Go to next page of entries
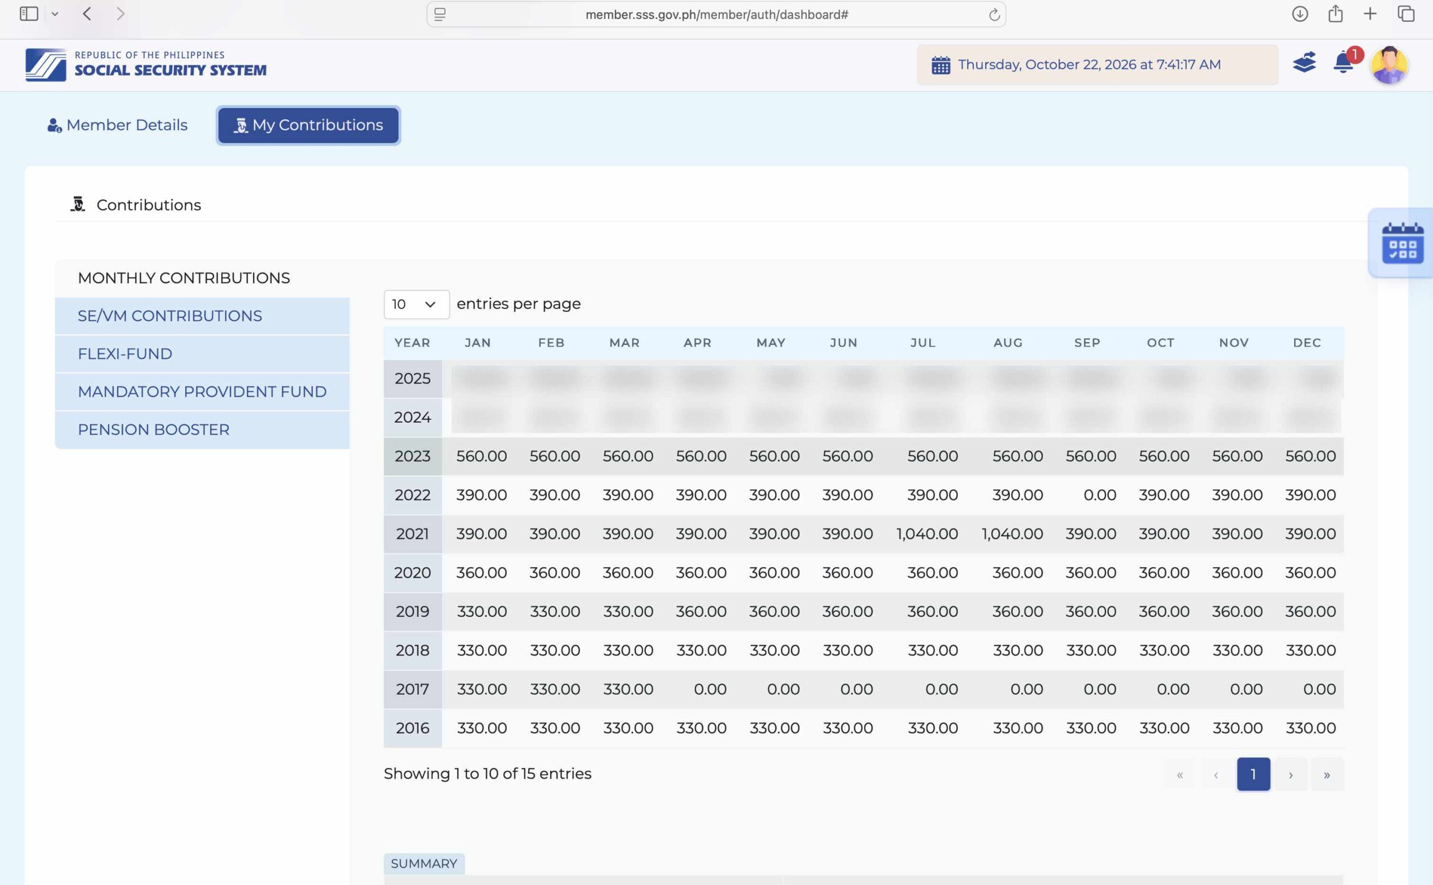Viewport: 1433px width, 885px height. coord(1291,774)
